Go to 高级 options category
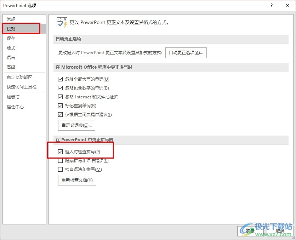This screenshot has width=296, height=240. 11,67
